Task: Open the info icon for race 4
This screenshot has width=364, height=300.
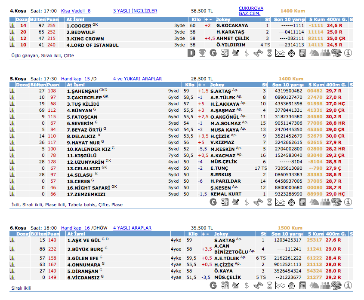Action: click(348, 53)
